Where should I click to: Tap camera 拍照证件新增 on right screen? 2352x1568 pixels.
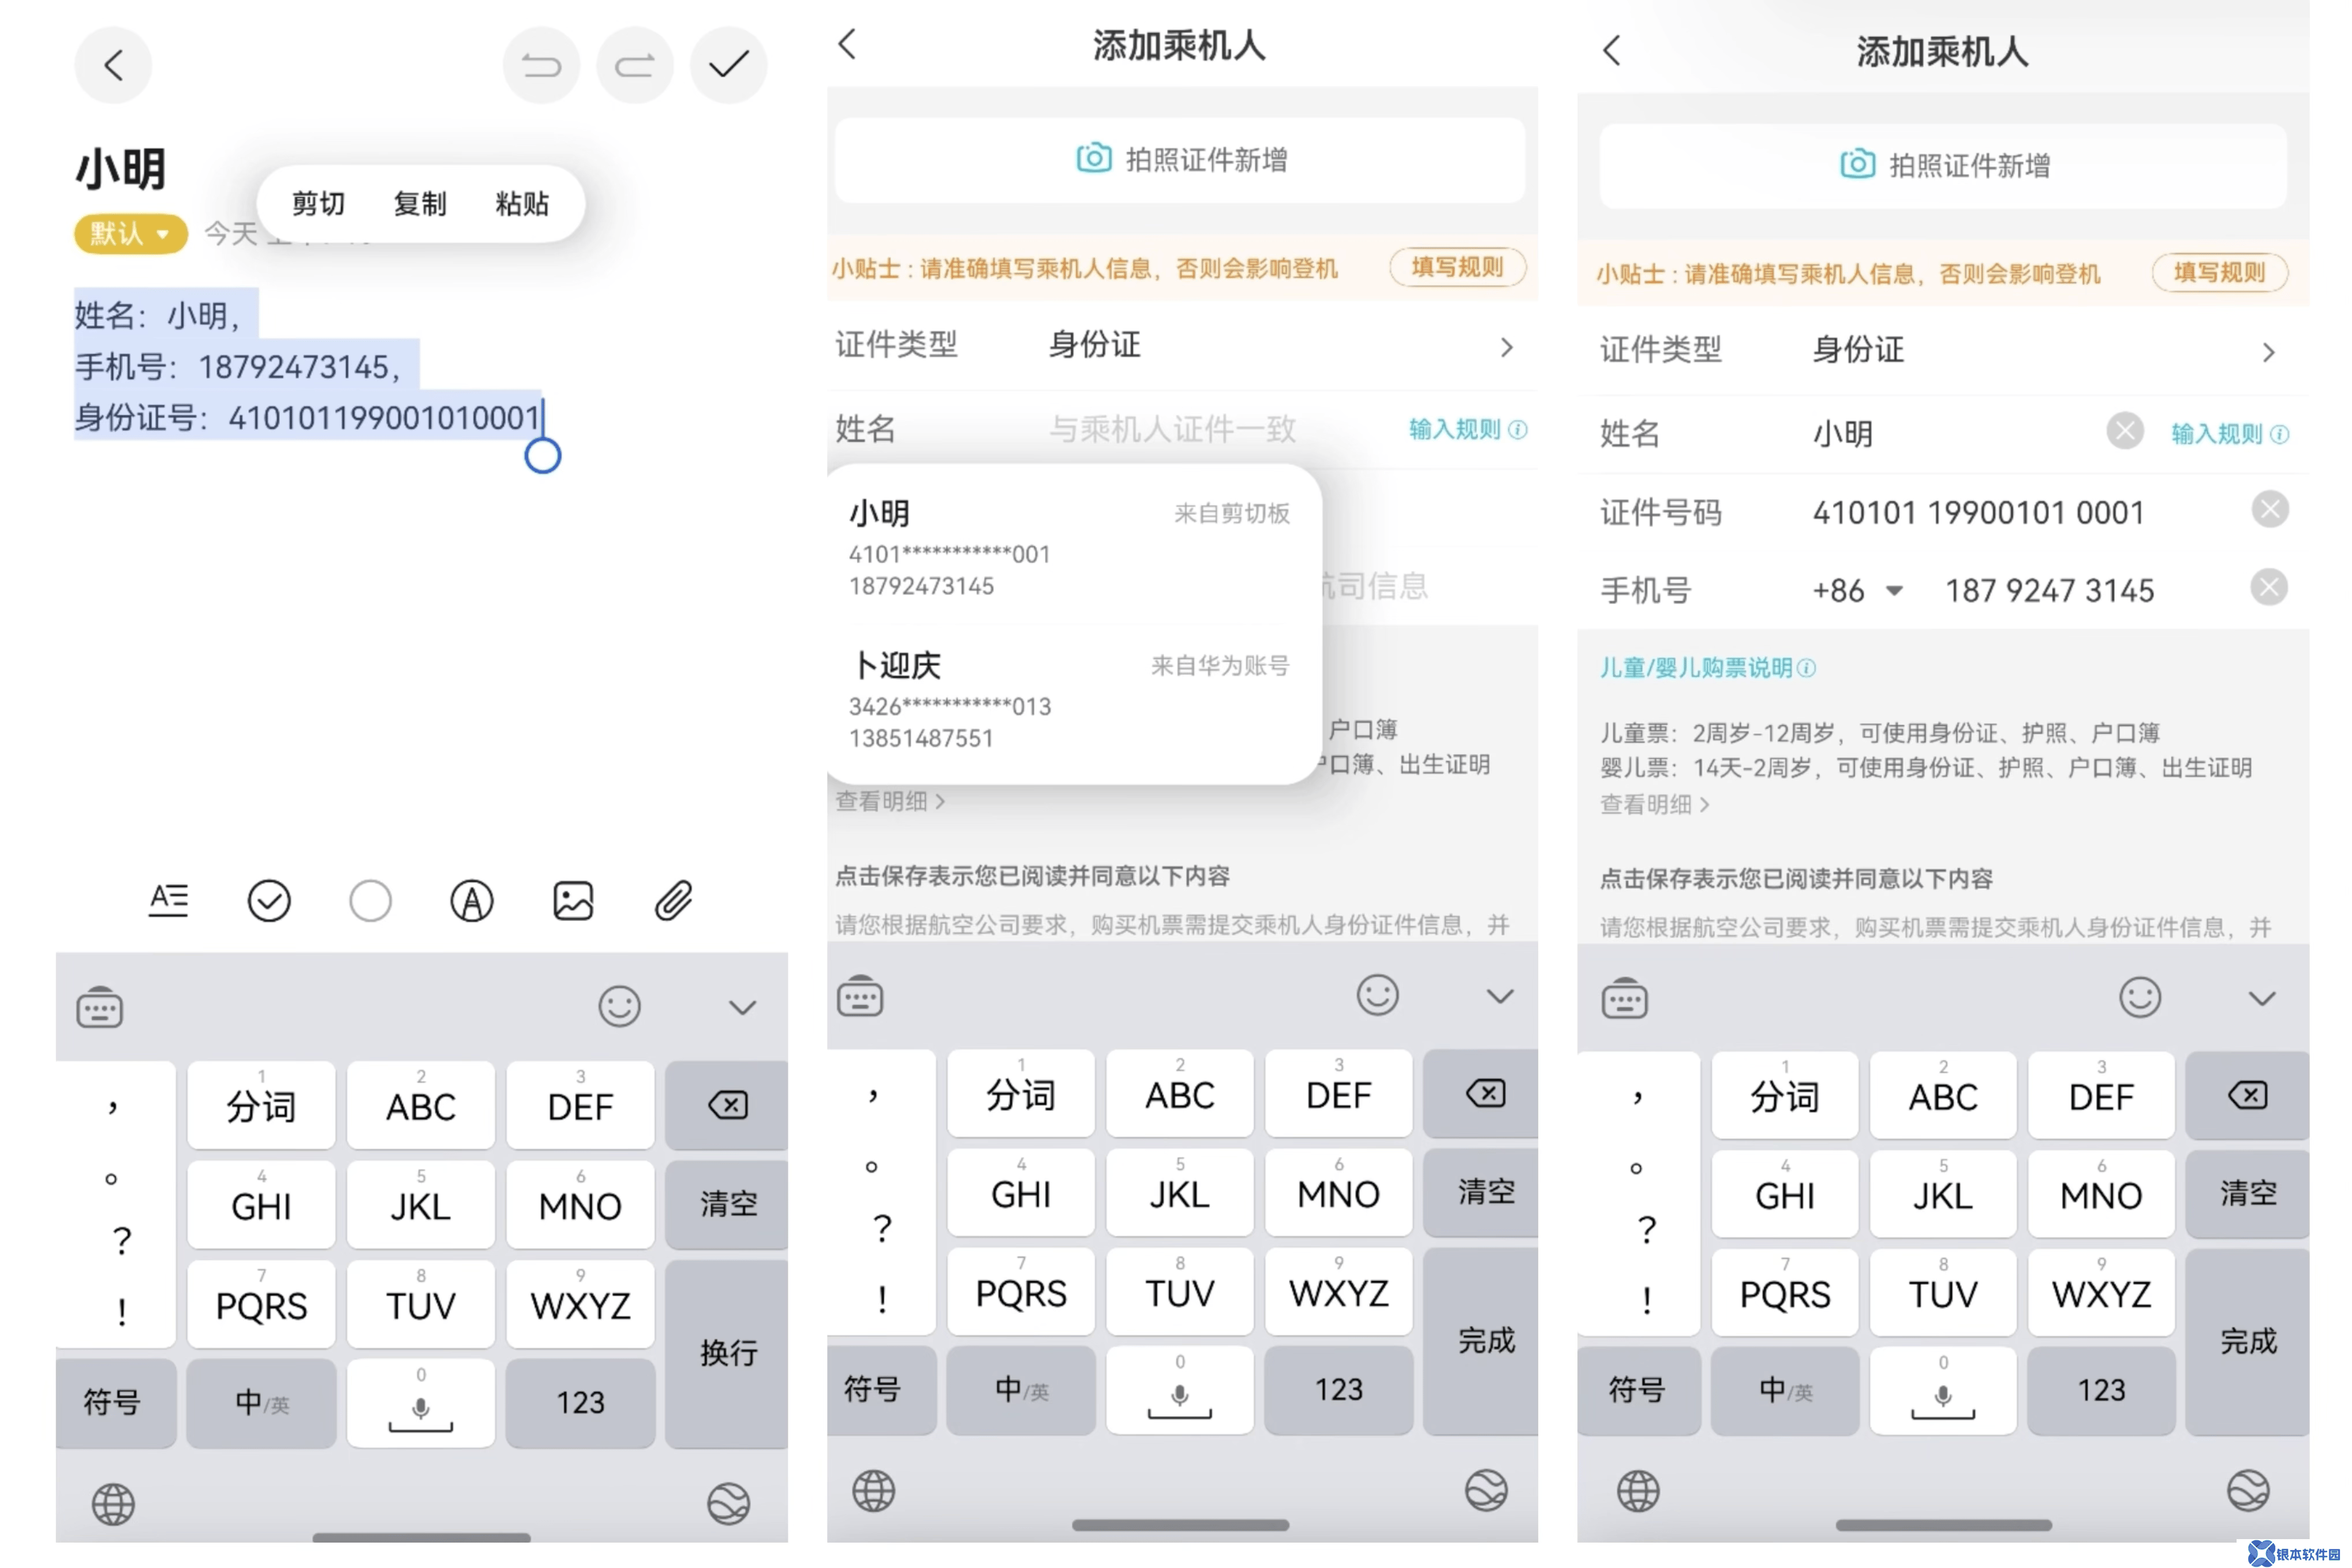(x=1943, y=165)
